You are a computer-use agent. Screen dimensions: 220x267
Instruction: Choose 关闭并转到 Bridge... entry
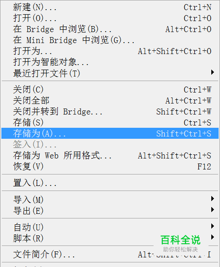coord(110,112)
